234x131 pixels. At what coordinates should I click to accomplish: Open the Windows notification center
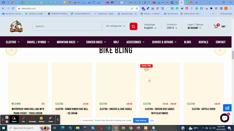[x=230, y=128]
